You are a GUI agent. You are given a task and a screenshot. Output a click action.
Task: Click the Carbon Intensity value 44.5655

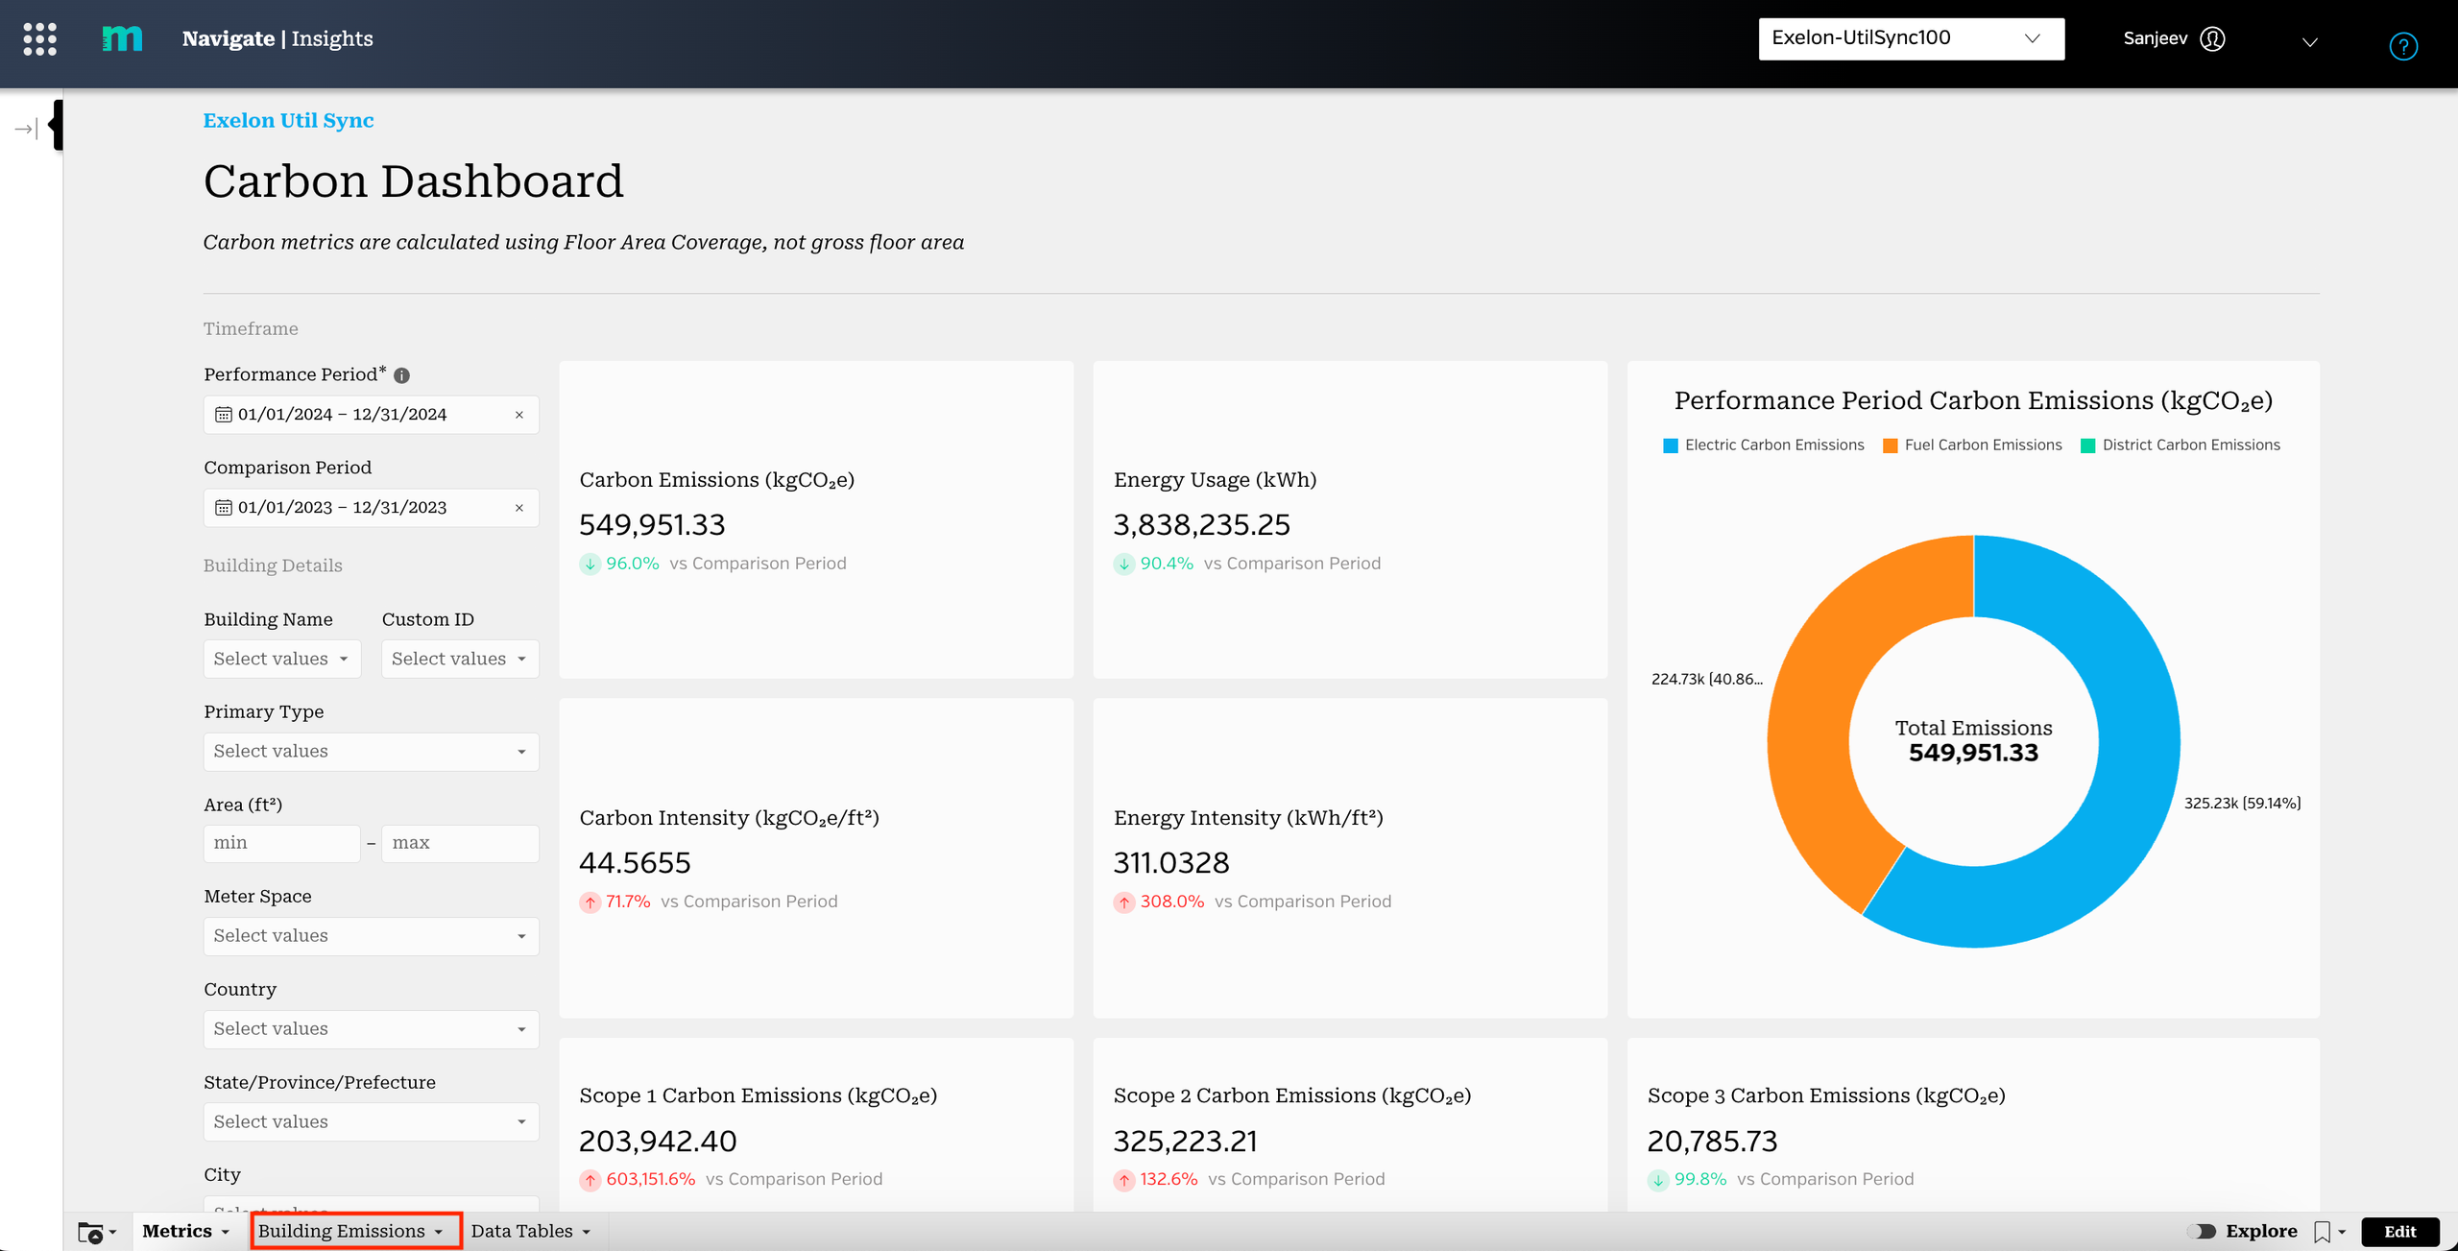(x=635, y=863)
